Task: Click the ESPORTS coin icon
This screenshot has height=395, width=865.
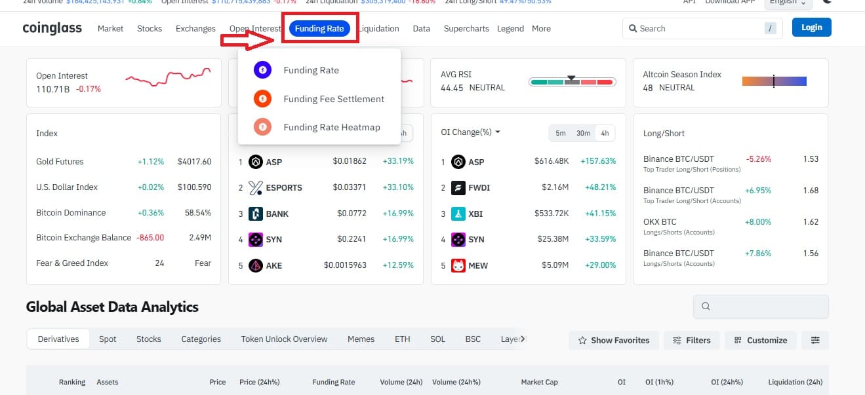Action: [256, 187]
